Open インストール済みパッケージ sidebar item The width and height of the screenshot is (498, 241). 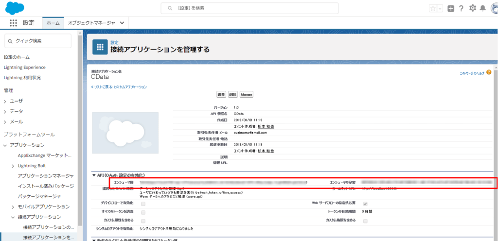coord(46,186)
